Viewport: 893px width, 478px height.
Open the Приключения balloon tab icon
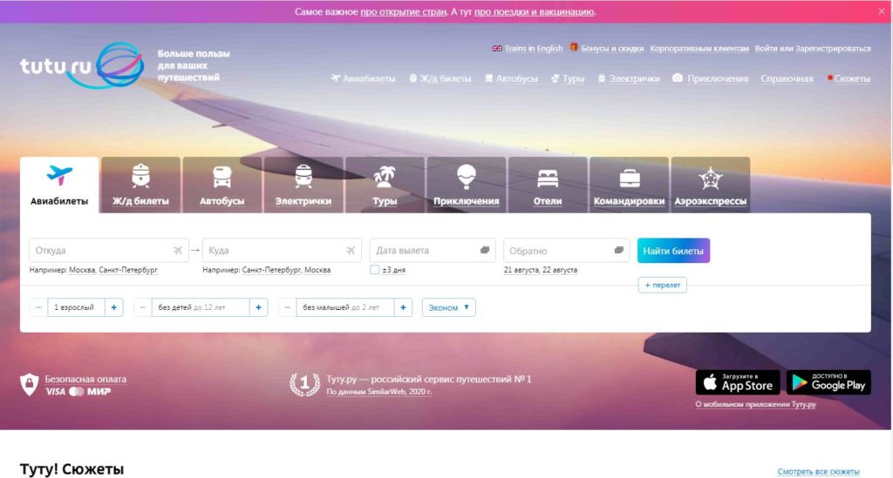click(467, 177)
